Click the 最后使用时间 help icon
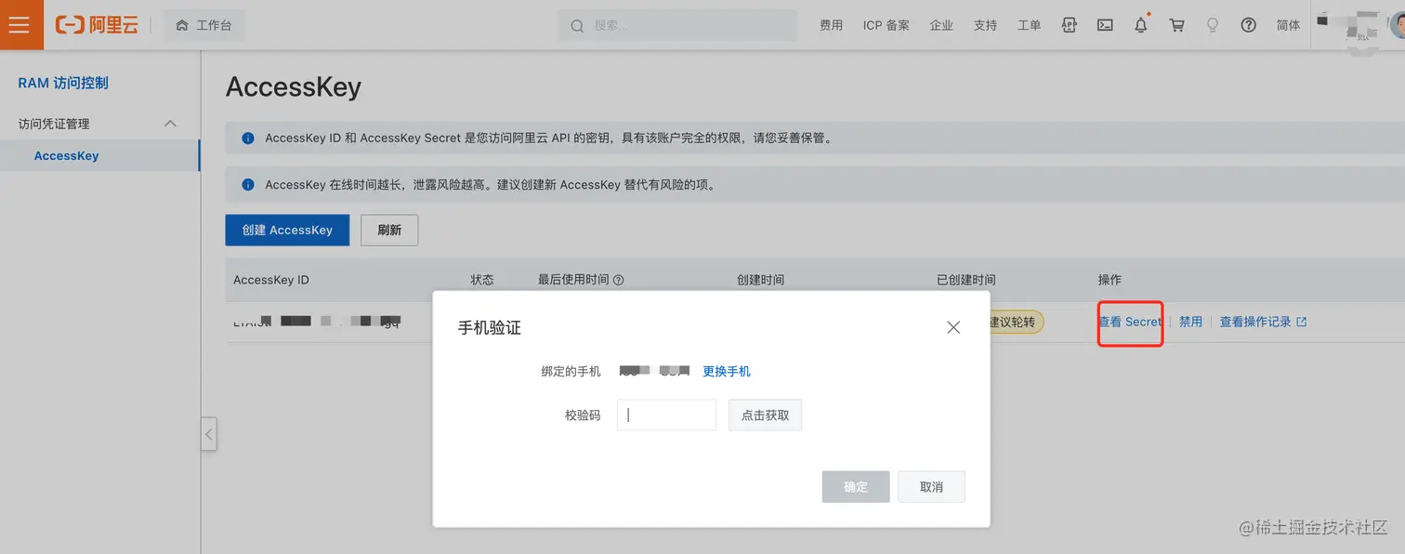The image size is (1405, 554). [x=619, y=280]
